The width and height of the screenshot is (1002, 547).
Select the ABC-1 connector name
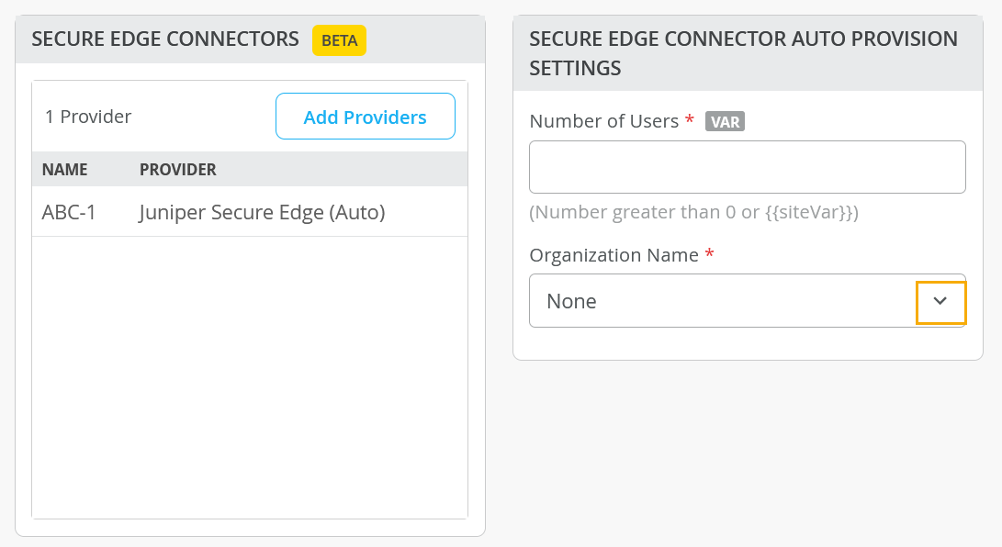[69, 213]
